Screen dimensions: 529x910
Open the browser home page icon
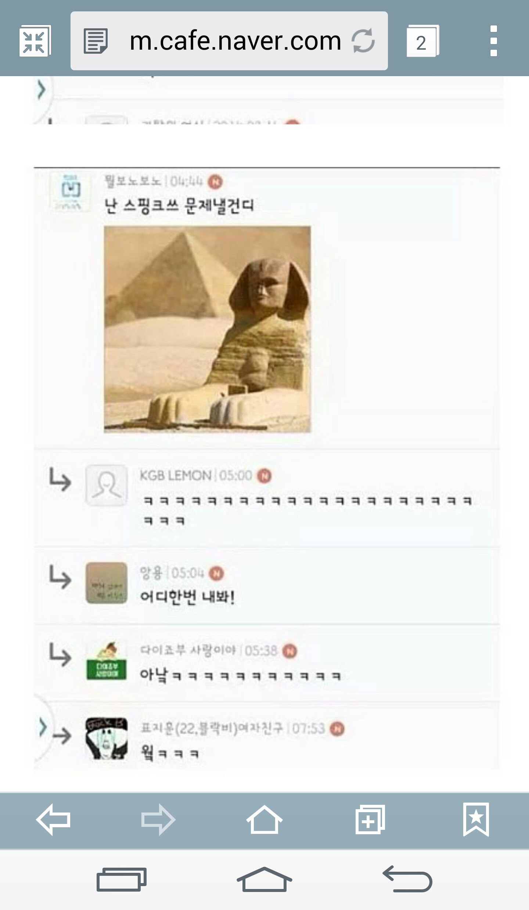(264, 819)
